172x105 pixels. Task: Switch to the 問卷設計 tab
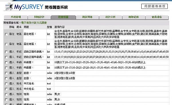click(x=39, y=17)
